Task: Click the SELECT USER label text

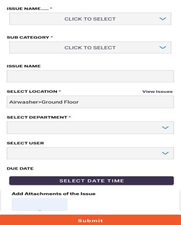Action: click(26, 143)
